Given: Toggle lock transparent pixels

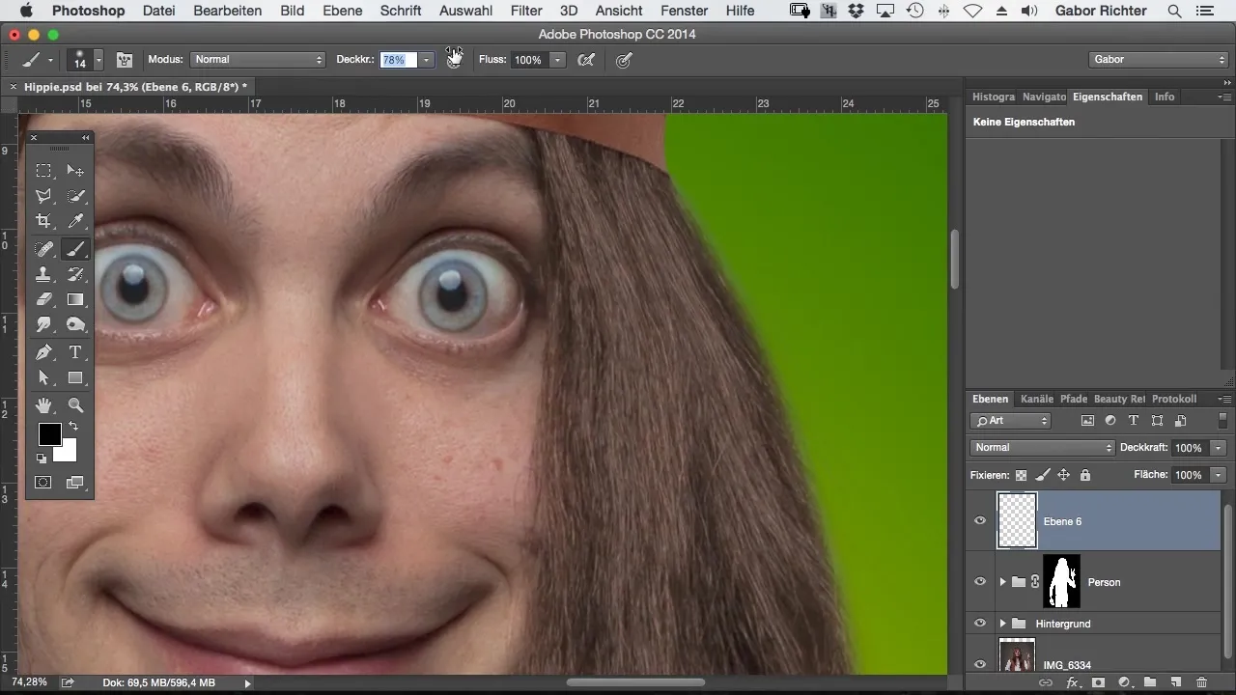Looking at the screenshot, I should coord(1021,475).
